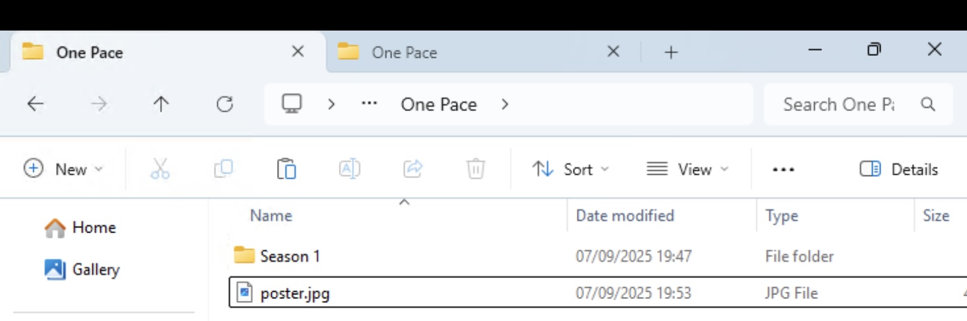The image size is (967, 321).
Task: Open the New item dropdown
Action: 64,170
